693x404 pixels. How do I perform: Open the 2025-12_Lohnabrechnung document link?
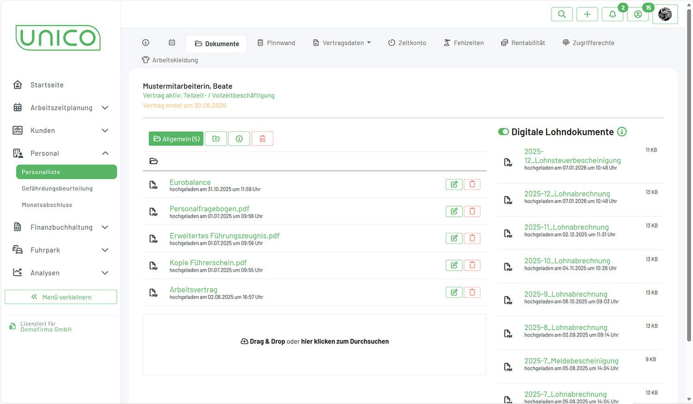pos(567,194)
